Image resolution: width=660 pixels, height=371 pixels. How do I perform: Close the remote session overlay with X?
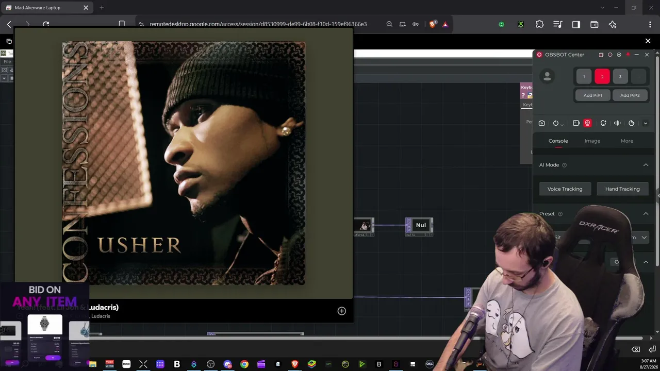648,41
